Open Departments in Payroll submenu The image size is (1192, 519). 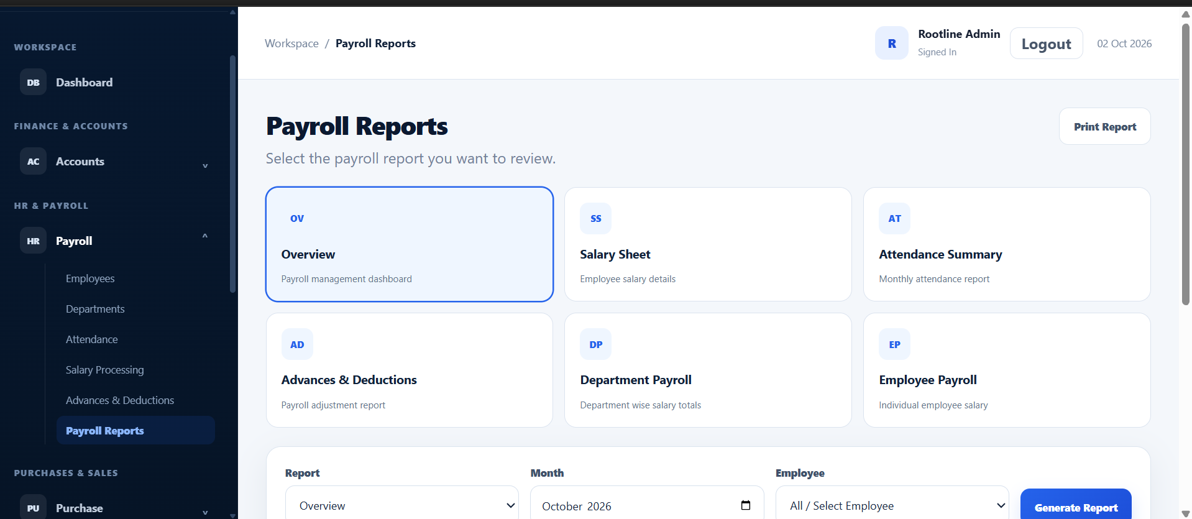click(95, 309)
